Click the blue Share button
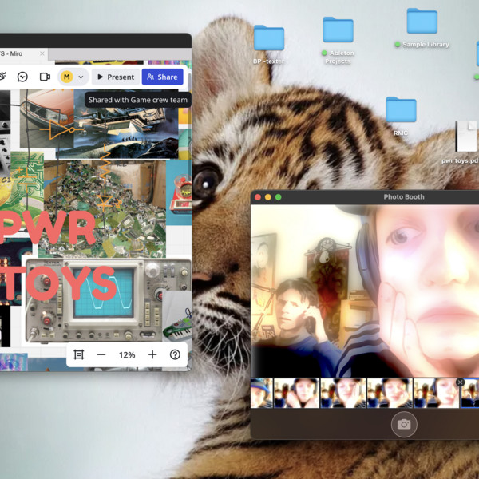 [x=163, y=77]
